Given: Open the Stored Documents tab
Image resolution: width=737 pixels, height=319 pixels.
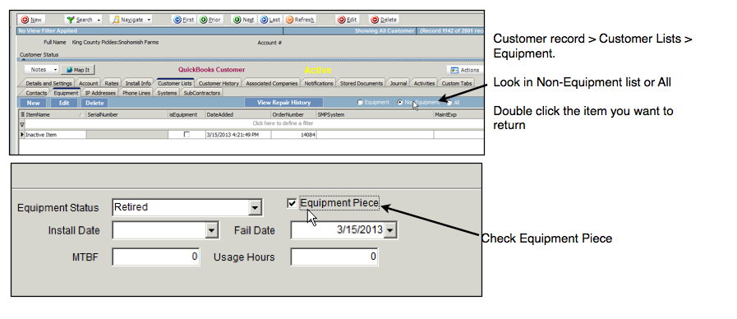Looking at the screenshot, I should 361,83.
